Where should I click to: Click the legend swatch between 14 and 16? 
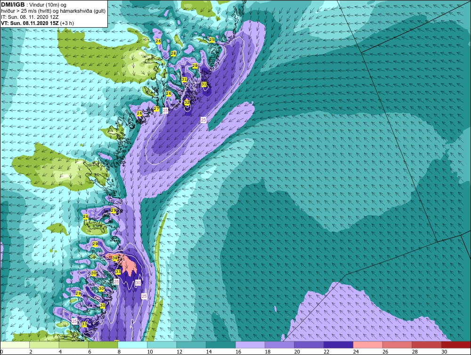(x=221, y=345)
